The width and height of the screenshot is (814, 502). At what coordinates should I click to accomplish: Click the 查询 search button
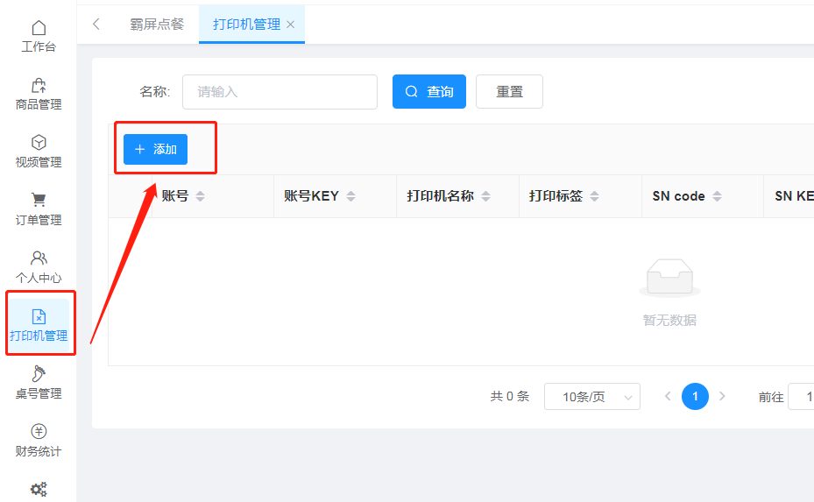428,92
